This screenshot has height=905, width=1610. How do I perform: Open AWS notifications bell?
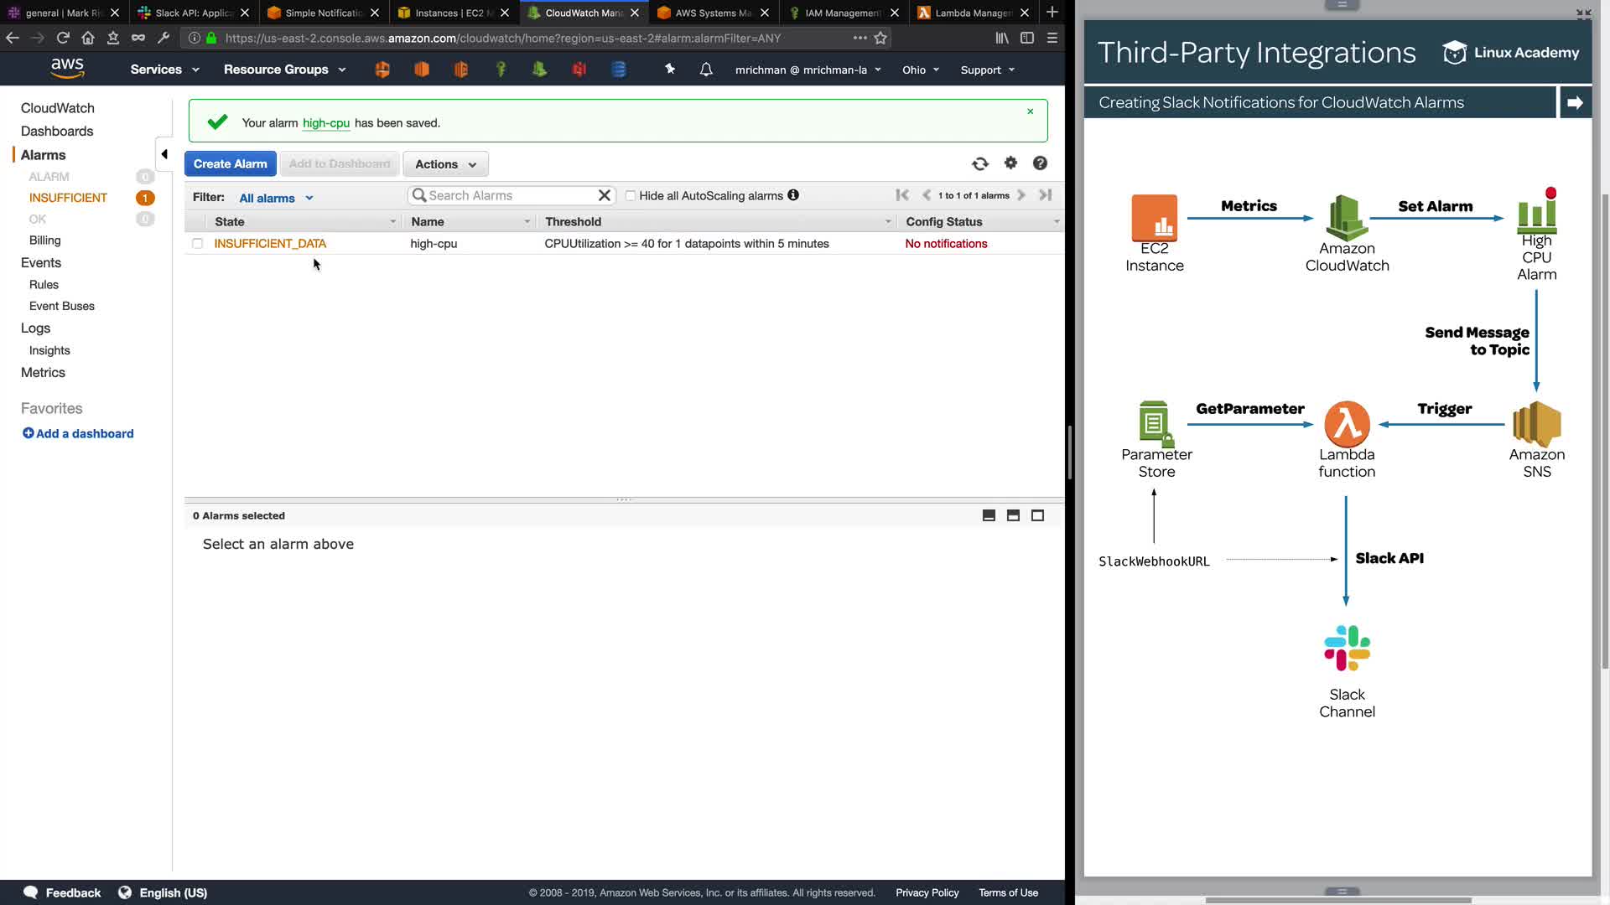click(706, 70)
